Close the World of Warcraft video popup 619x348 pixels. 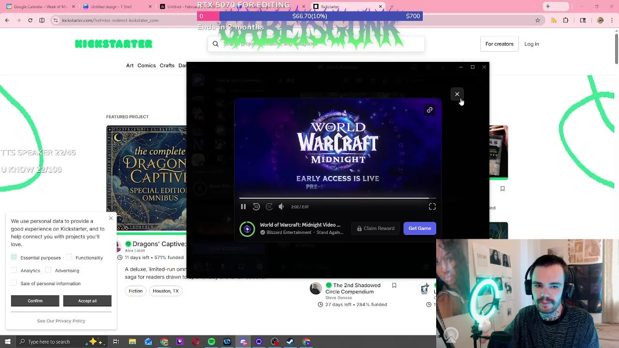point(457,94)
